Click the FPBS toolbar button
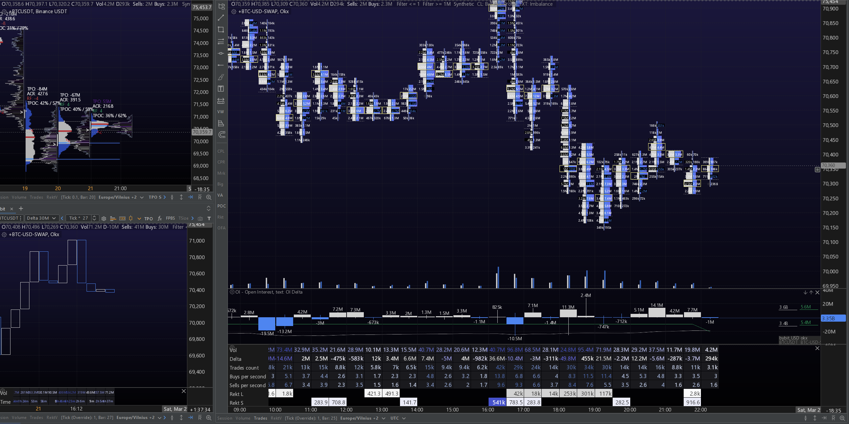The width and height of the screenshot is (849, 424). (x=170, y=218)
